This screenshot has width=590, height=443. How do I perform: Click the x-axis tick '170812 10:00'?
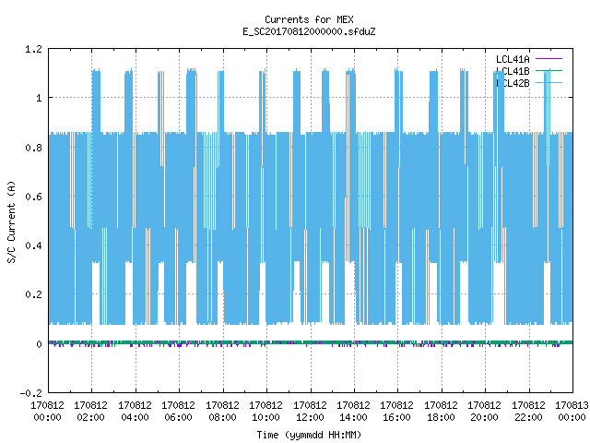[266, 412]
